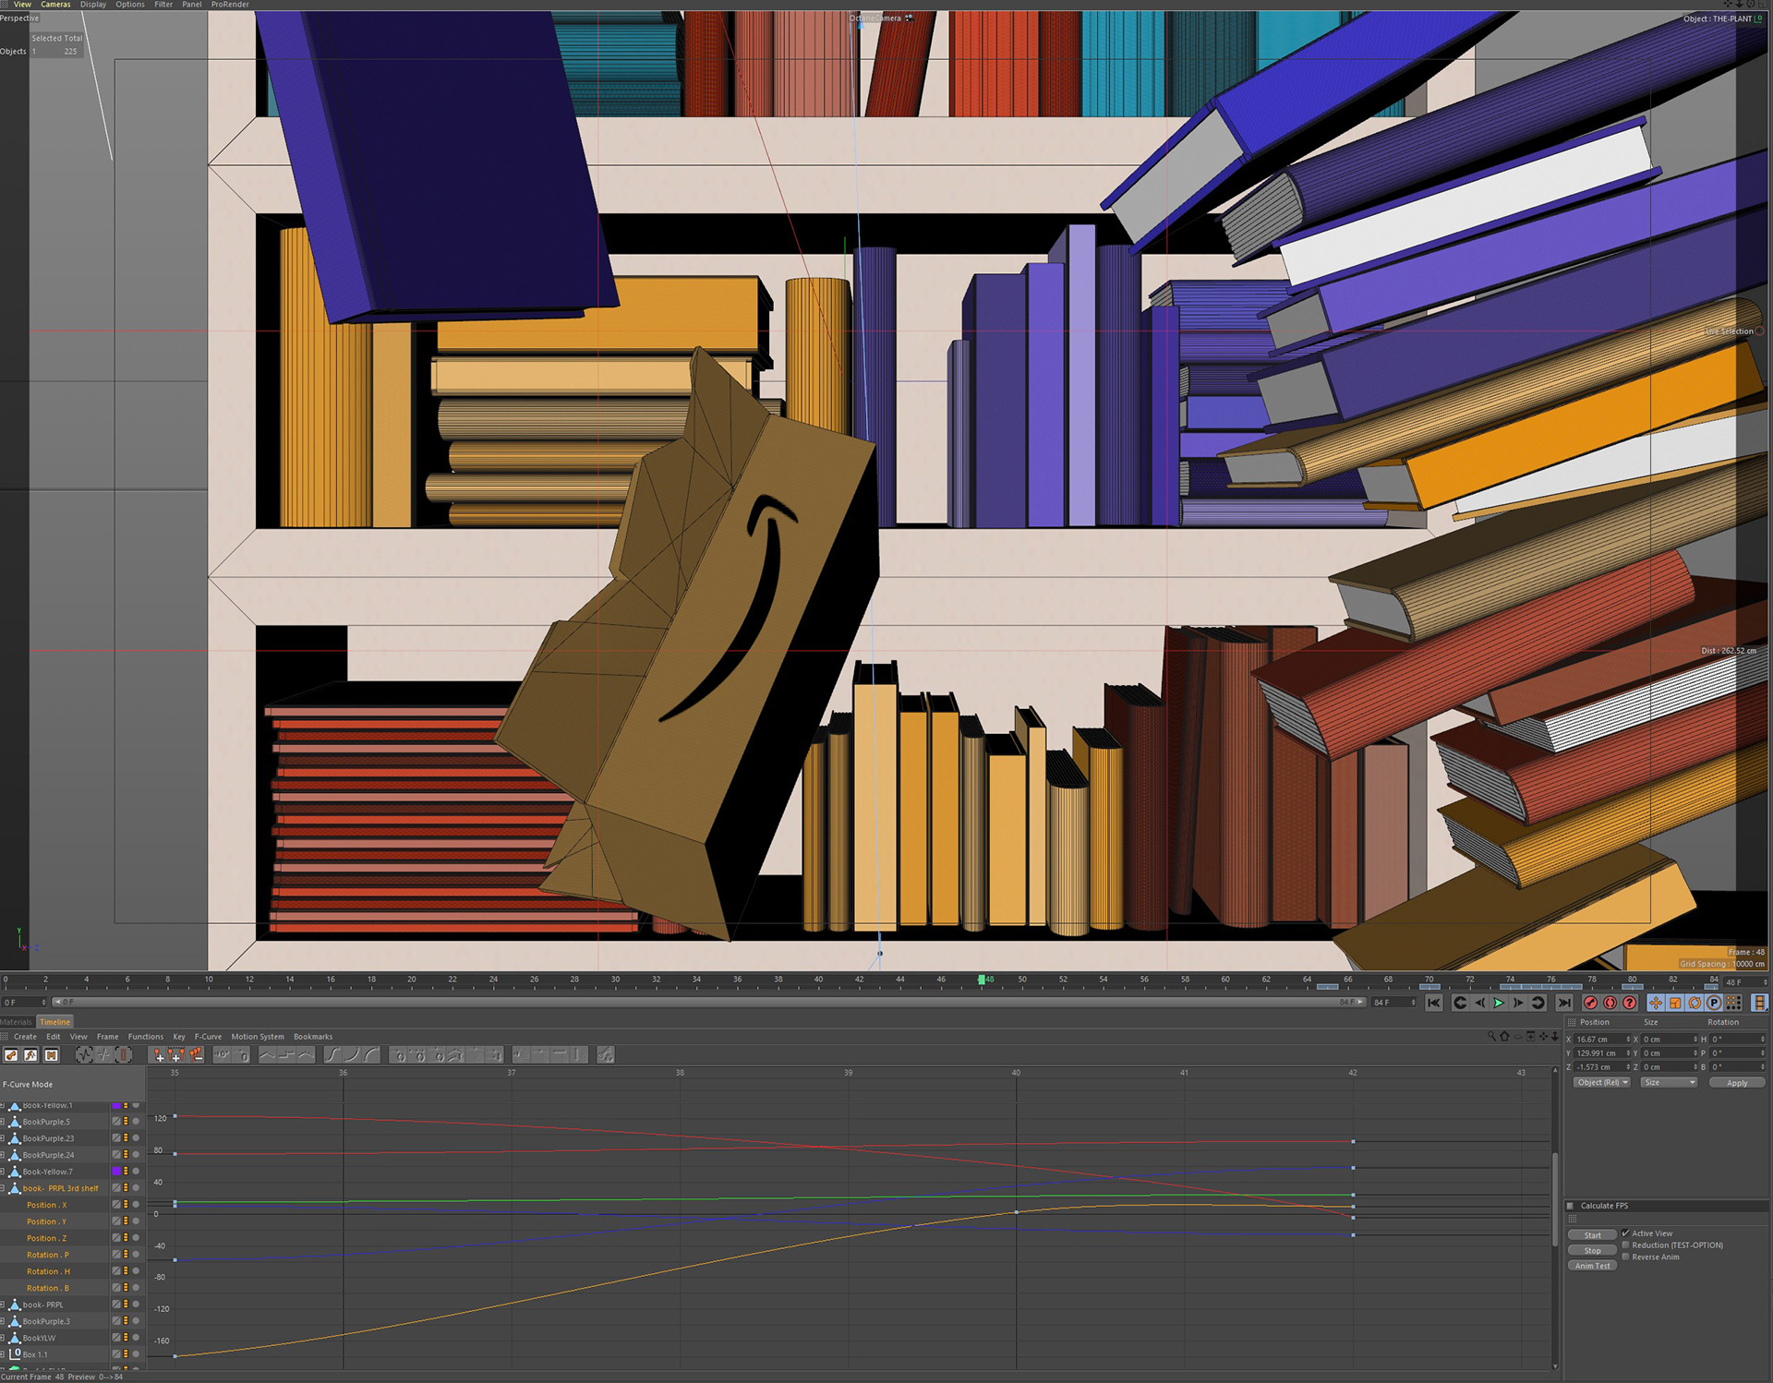Enable Reduction (TEST-OPTION) checkbox

(1625, 1245)
